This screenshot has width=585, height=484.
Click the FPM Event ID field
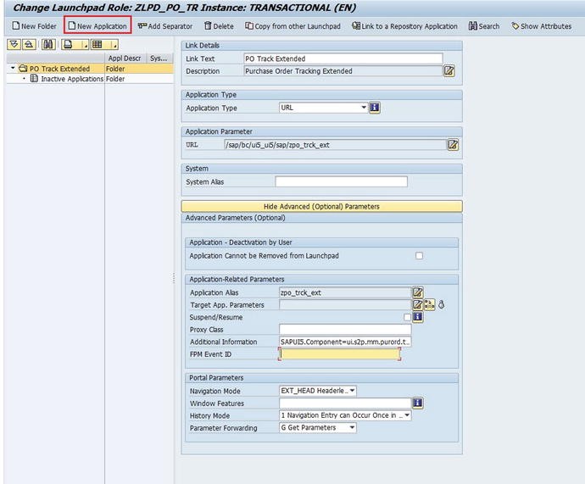[x=339, y=353]
